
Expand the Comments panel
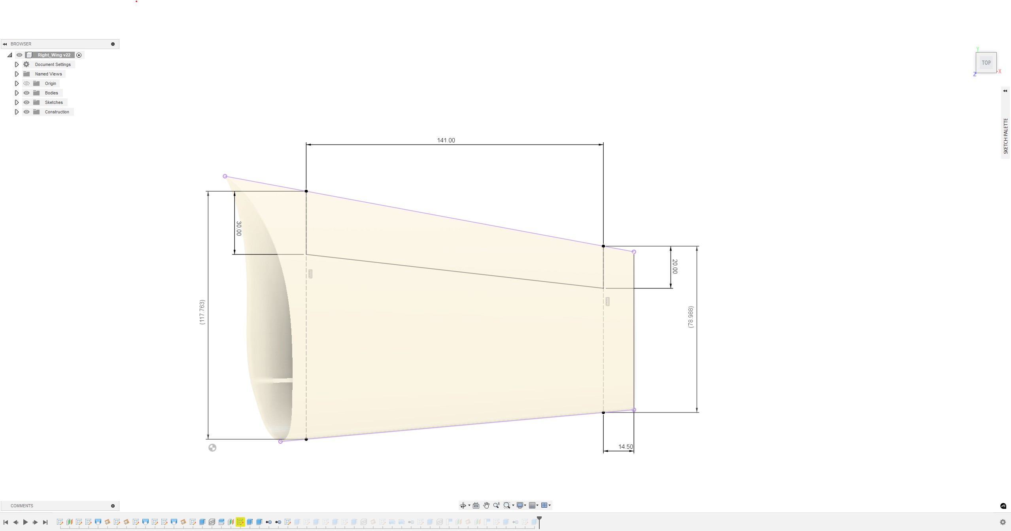click(113, 506)
